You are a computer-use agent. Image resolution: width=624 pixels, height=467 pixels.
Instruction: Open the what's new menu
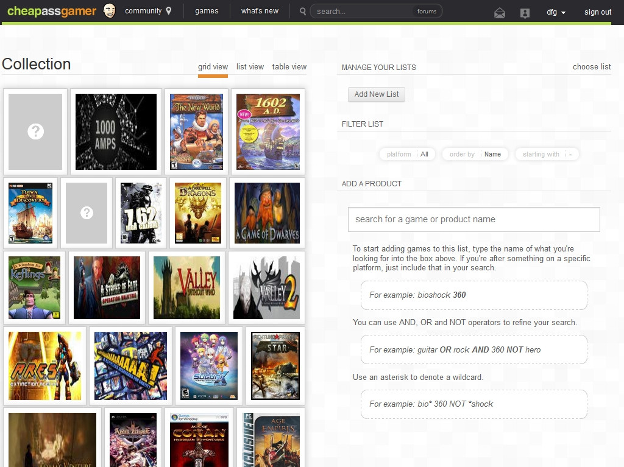pyautogui.click(x=260, y=11)
